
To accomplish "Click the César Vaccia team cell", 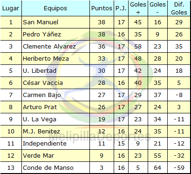I will click(55, 83).
